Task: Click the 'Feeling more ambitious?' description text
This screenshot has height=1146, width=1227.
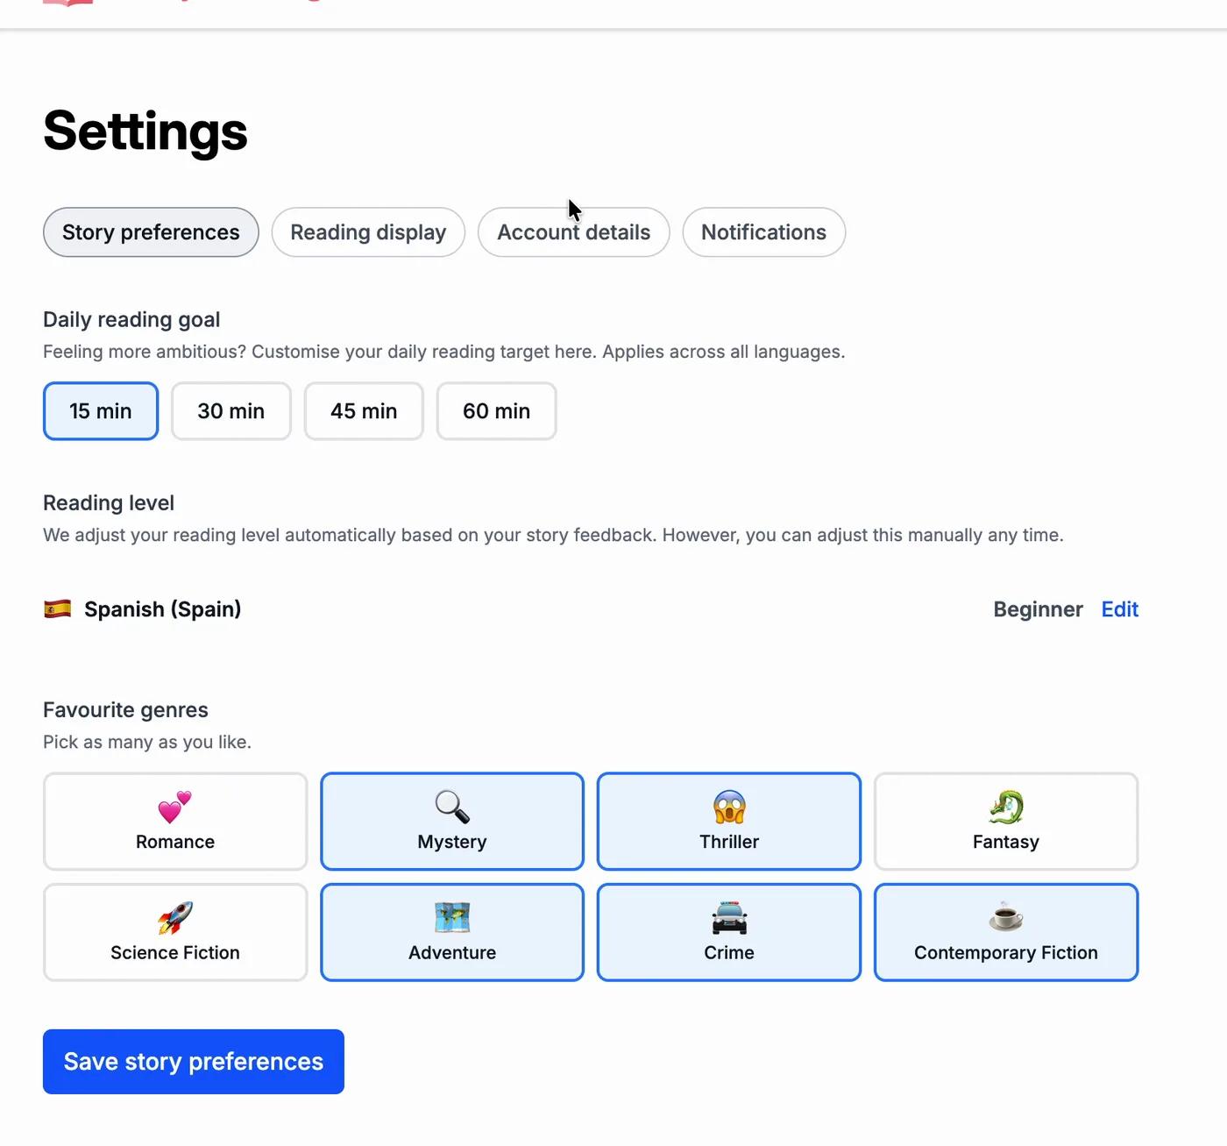Action: pyautogui.click(x=444, y=352)
